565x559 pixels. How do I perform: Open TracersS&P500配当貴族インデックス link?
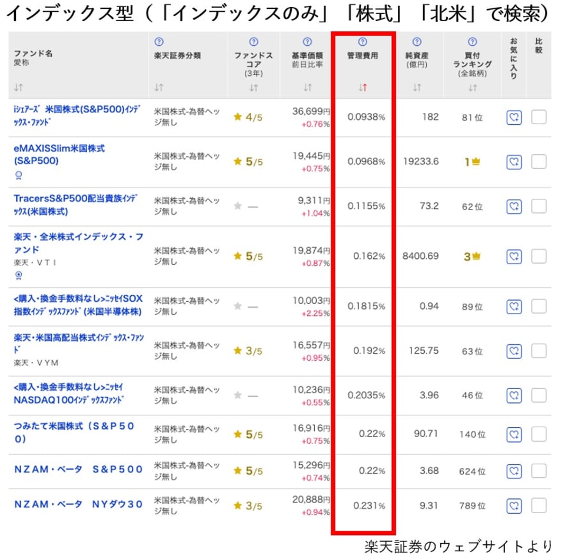pyautogui.click(x=76, y=205)
